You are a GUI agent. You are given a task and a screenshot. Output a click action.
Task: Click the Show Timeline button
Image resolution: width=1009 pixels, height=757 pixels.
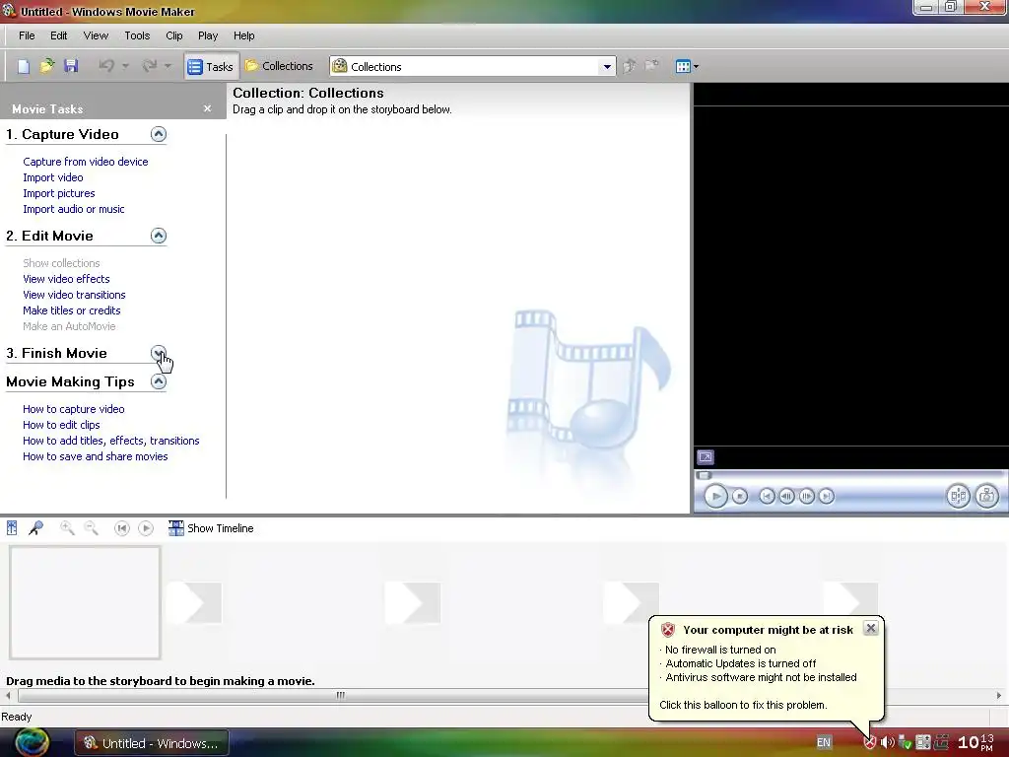211,528
